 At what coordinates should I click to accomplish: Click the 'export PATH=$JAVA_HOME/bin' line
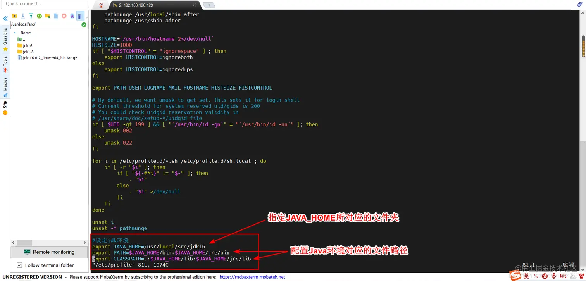[x=161, y=253]
